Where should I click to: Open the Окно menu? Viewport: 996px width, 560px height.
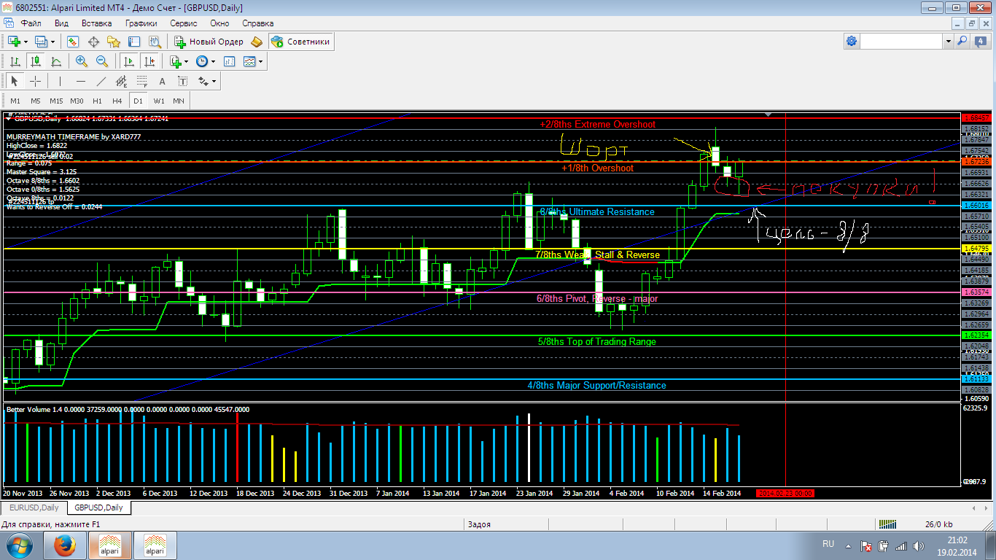219,23
